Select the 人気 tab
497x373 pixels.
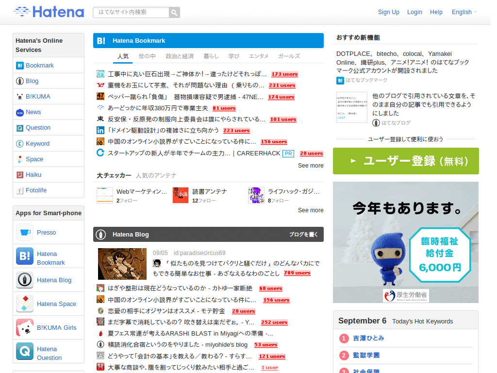123,56
